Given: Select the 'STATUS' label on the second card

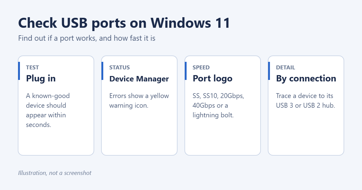Looking at the screenshot, I should point(119,68).
